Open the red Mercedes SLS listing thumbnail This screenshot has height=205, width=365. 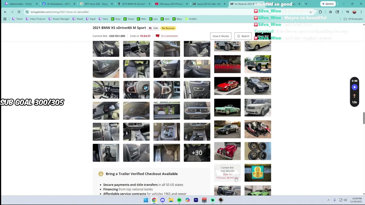(x=227, y=86)
